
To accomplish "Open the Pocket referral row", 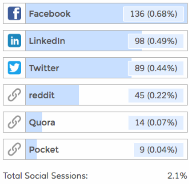I will click(x=95, y=149).
